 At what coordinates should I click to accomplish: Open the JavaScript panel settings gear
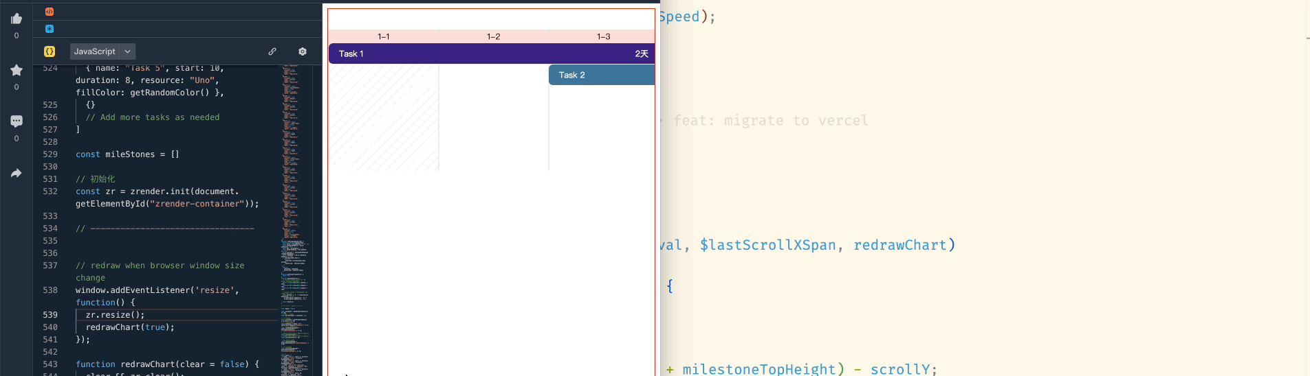(303, 51)
